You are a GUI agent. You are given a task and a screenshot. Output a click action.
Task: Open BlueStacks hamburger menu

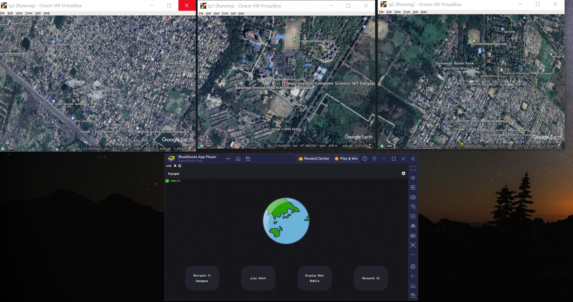tap(374, 159)
